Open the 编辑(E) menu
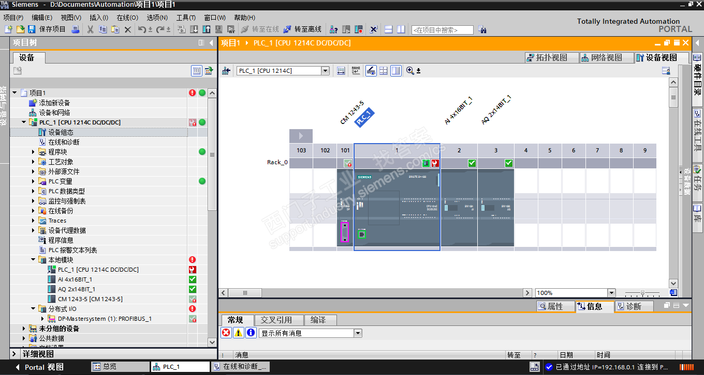 [42, 18]
